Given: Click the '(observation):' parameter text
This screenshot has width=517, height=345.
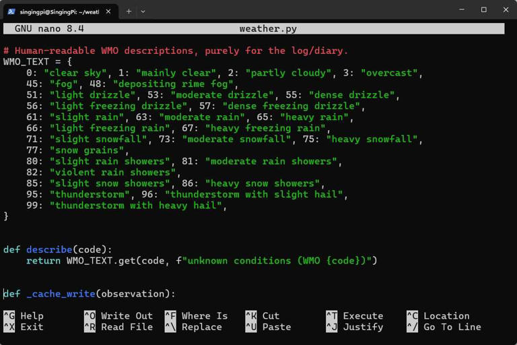Looking at the screenshot, I should (x=135, y=294).
